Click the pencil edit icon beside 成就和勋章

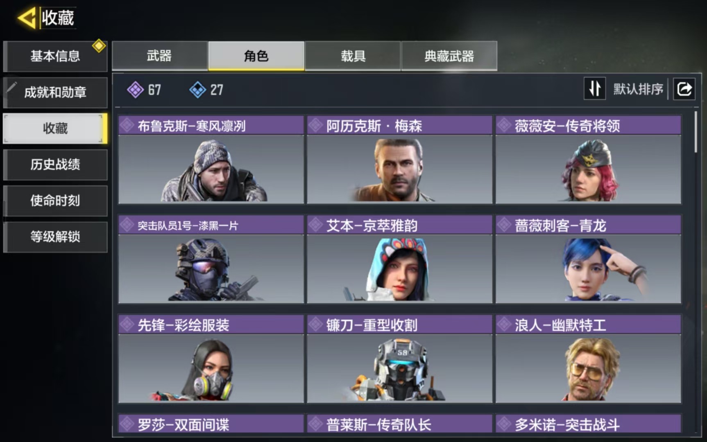11,87
